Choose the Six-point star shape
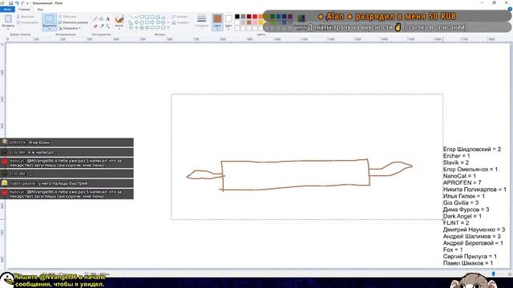 coord(147,27)
